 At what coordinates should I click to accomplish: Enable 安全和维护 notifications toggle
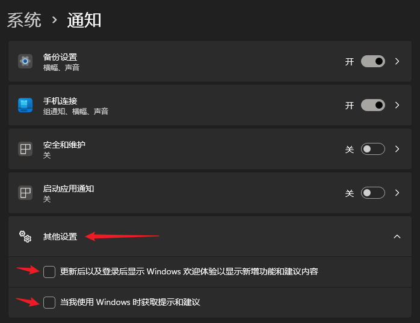click(373, 149)
